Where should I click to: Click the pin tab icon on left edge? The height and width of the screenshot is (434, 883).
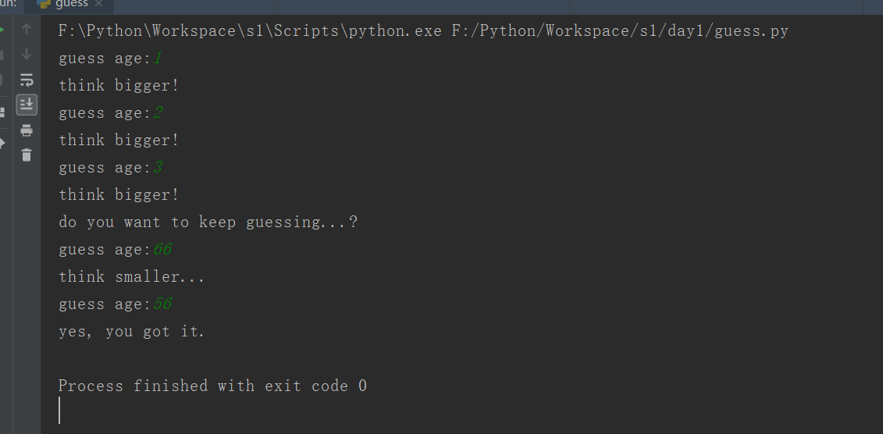[2, 144]
